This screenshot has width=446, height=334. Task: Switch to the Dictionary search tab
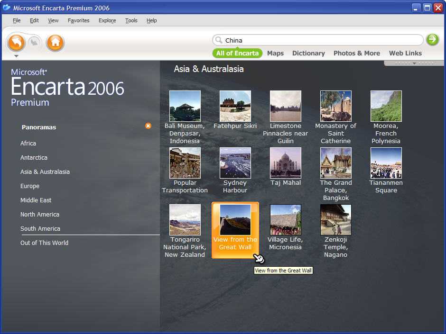308,53
